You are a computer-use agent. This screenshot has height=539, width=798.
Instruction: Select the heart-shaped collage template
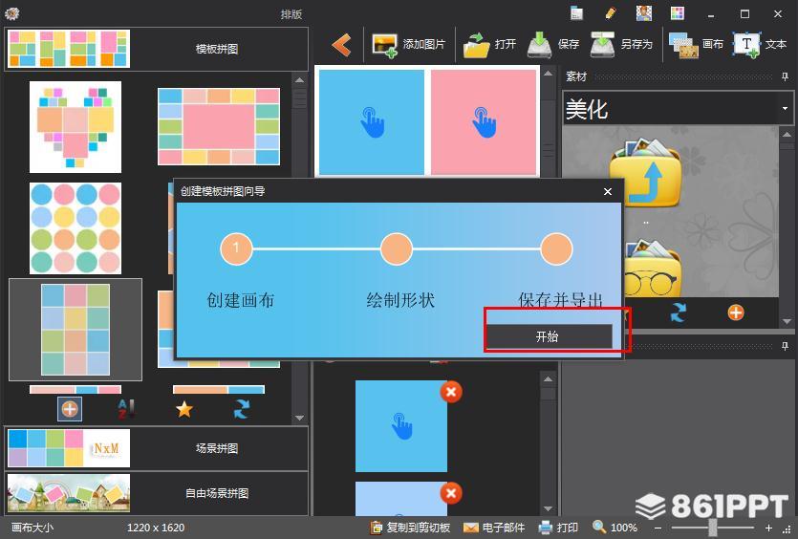75,127
